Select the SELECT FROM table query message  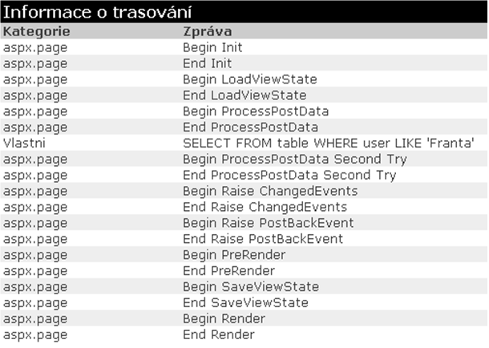click(x=329, y=143)
